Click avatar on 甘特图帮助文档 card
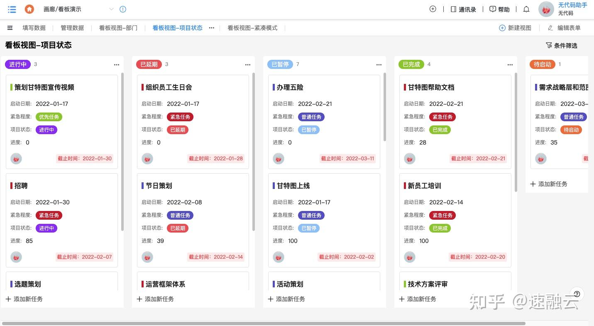The height and width of the screenshot is (326, 594). point(410,159)
